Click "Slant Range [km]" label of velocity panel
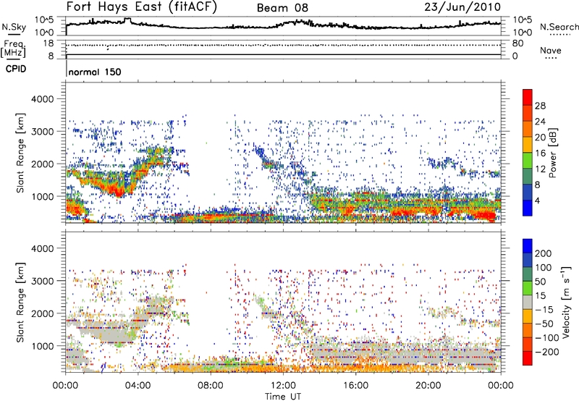 (20, 303)
